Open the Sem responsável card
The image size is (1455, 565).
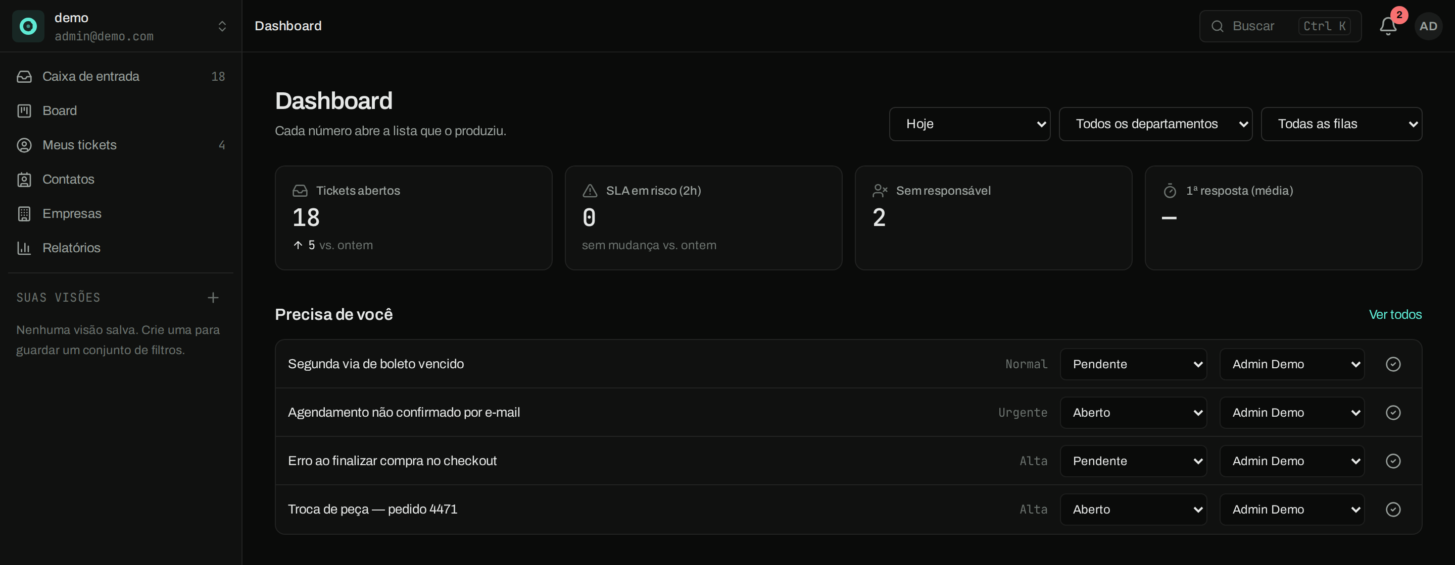(x=993, y=217)
